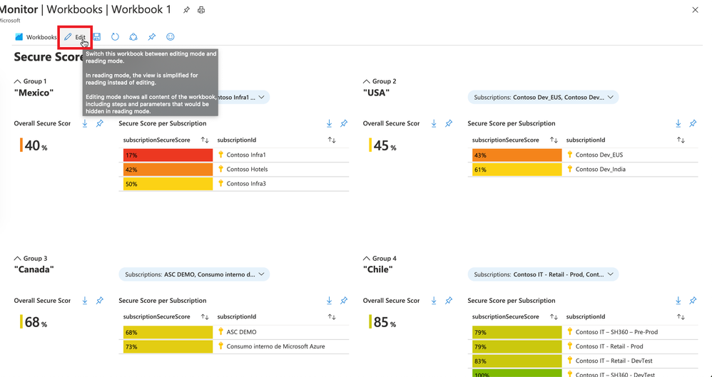
Task: Click the share workbook icon in the toolbar
Action: [x=133, y=37]
